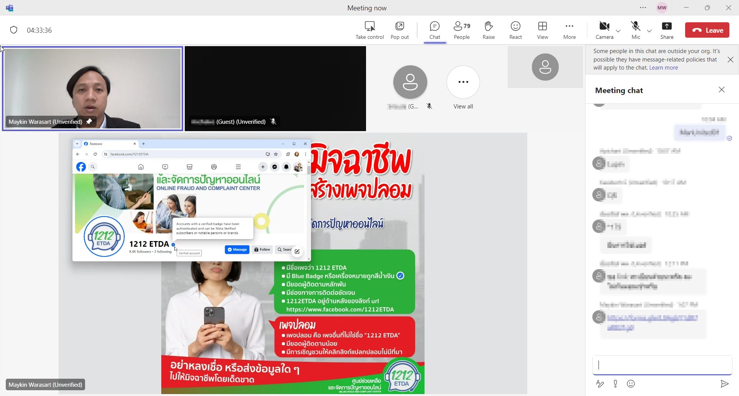This screenshot has height=396, width=739.
Task: Click the Teams logo in the title bar
Action: [10, 8]
